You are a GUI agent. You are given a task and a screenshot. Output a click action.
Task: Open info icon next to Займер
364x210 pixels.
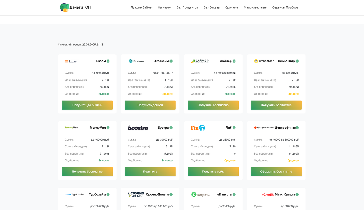pyautogui.click(x=234, y=61)
